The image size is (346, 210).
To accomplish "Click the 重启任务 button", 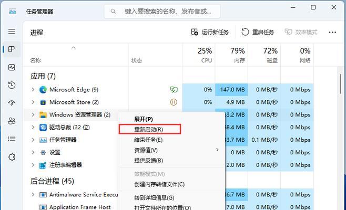I will (x=258, y=32).
